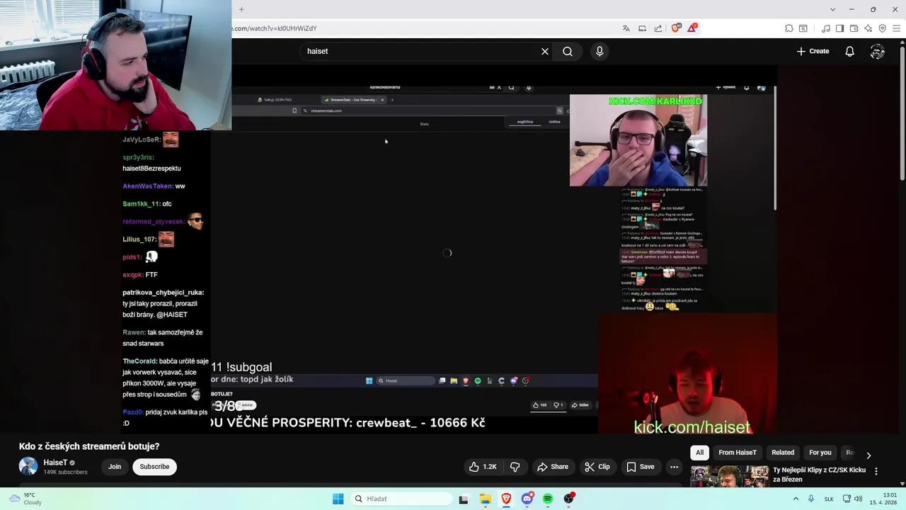This screenshot has height=510, width=906.
Task: Create a Clip of the video
Action: (597, 467)
